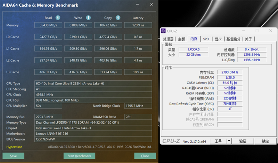The width and height of the screenshot is (278, 163).
Task: Click the CPU-Z memory controller 1396.6 MHz value
Action: (252, 55)
